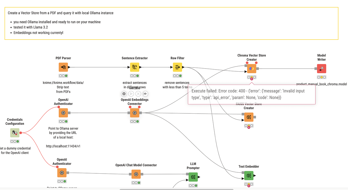Click the Execute failed error message popup
The width and height of the screenshot is (348, 190).
[x=251, y=94]
